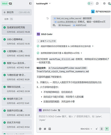Viewport: 111px width, 135px height.
Task: Collapse the sidebar panel icon
Action: click(x=30, y=4)
